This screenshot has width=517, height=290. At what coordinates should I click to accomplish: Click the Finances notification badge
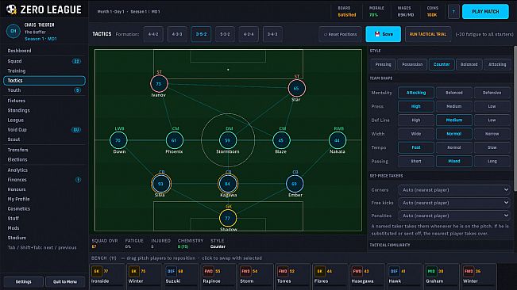[78, 180]
